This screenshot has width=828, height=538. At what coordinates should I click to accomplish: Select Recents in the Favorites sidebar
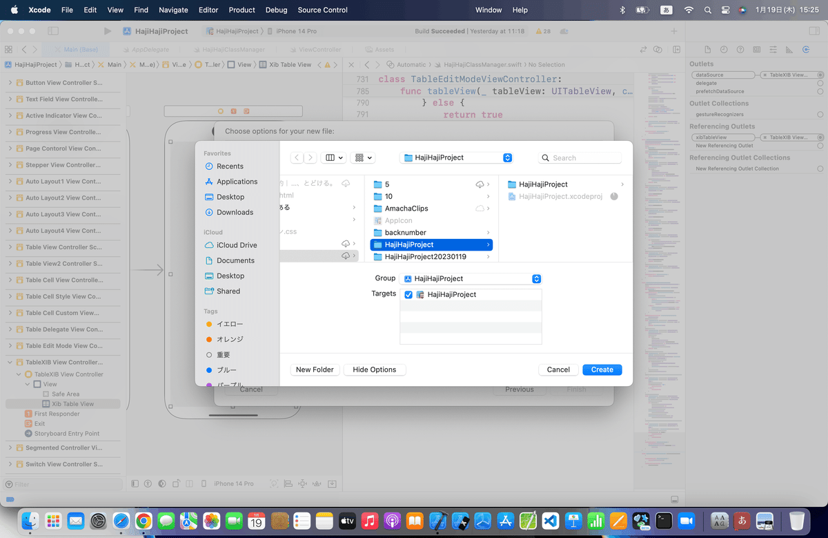pos(230,166)
